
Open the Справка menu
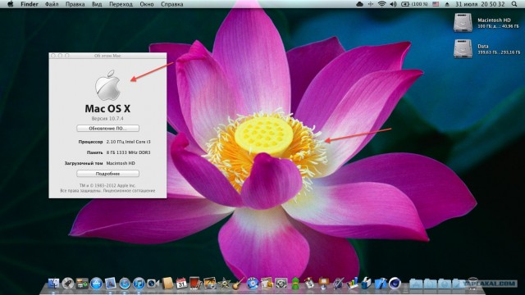[x=171, y=4]
